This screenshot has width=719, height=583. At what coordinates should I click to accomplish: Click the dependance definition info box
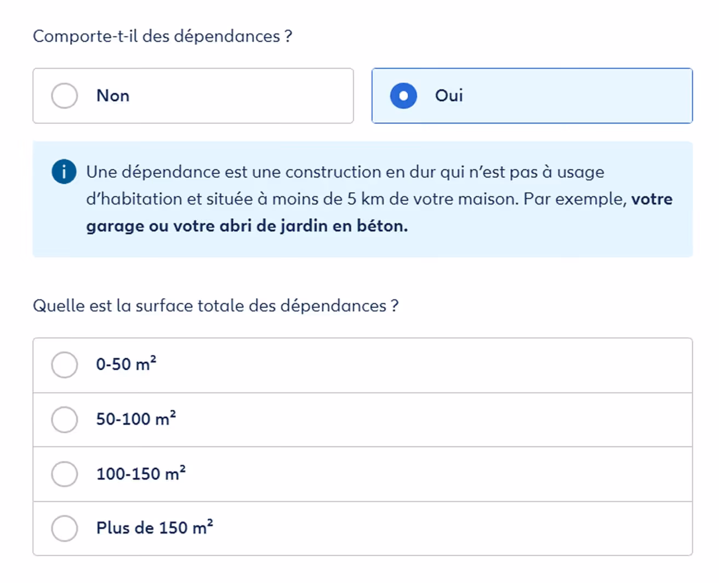pyautogui.click(x=364, y=199)
